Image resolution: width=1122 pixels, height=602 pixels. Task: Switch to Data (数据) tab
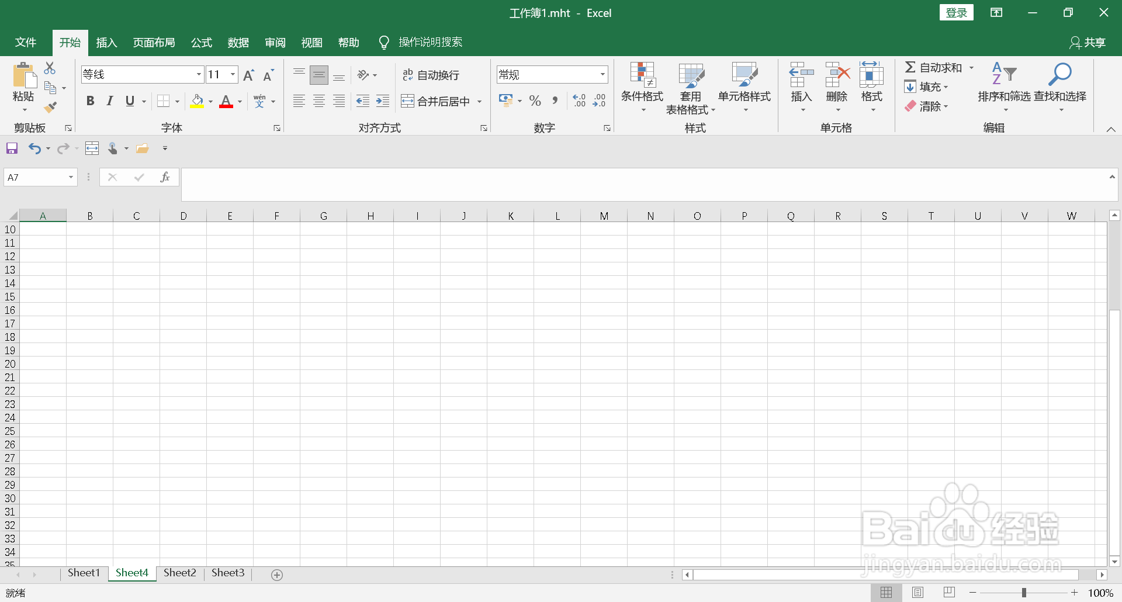click(x=238, y=43)
